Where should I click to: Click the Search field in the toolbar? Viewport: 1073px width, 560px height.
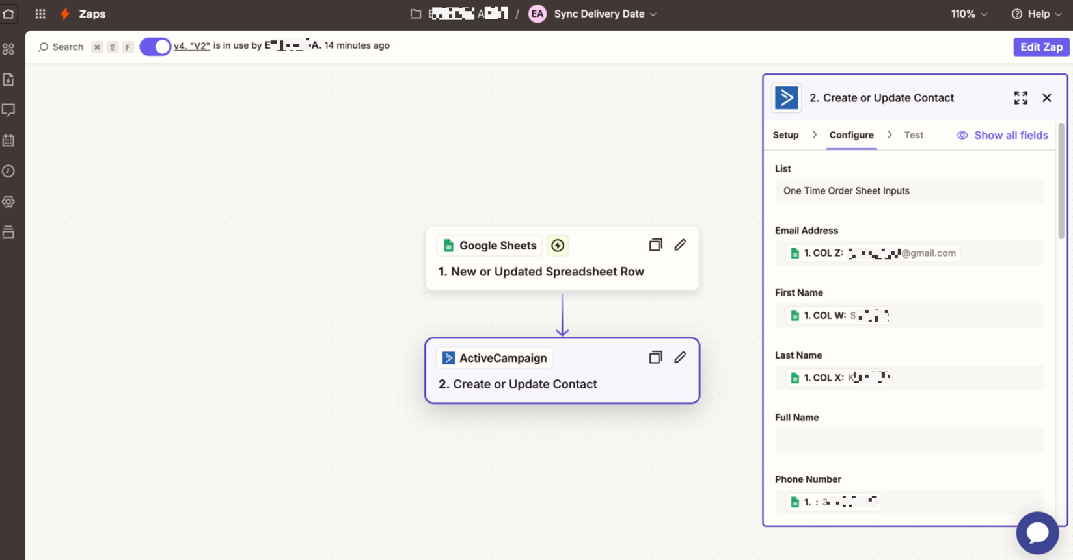coord(61,47)
